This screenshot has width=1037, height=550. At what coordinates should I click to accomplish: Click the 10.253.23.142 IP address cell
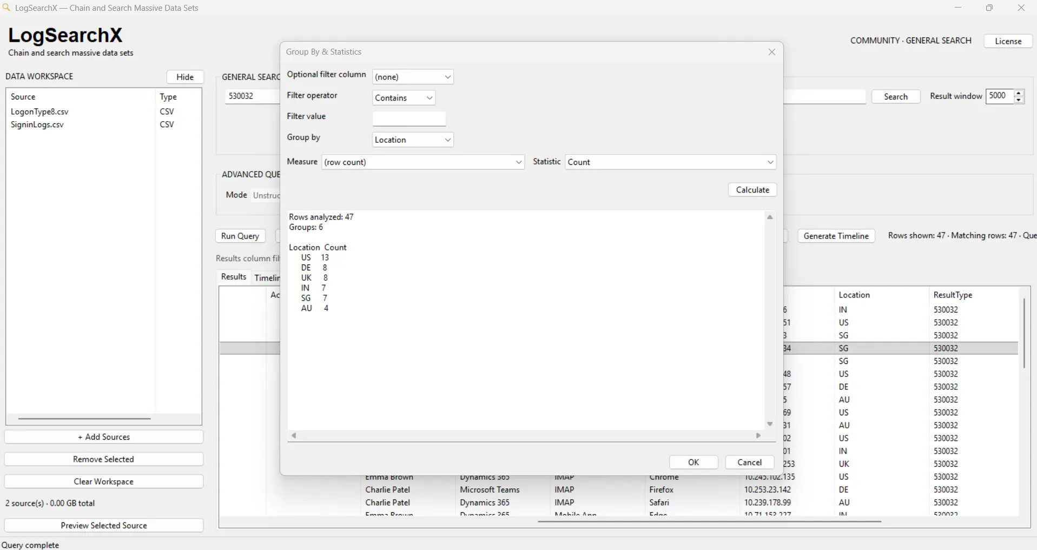(767, 489)
